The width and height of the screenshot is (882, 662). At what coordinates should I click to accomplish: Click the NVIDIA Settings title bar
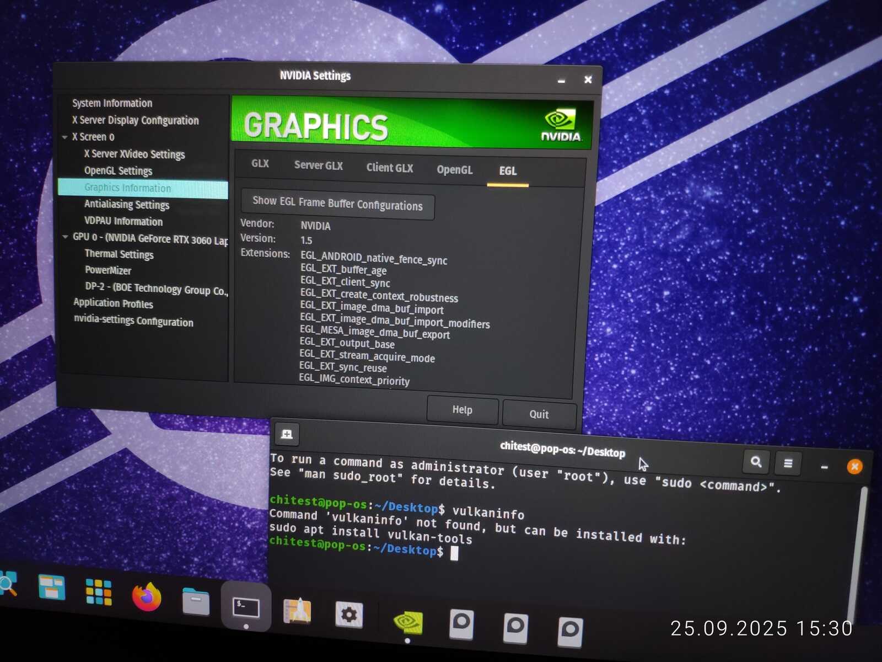tap(315, 76)
